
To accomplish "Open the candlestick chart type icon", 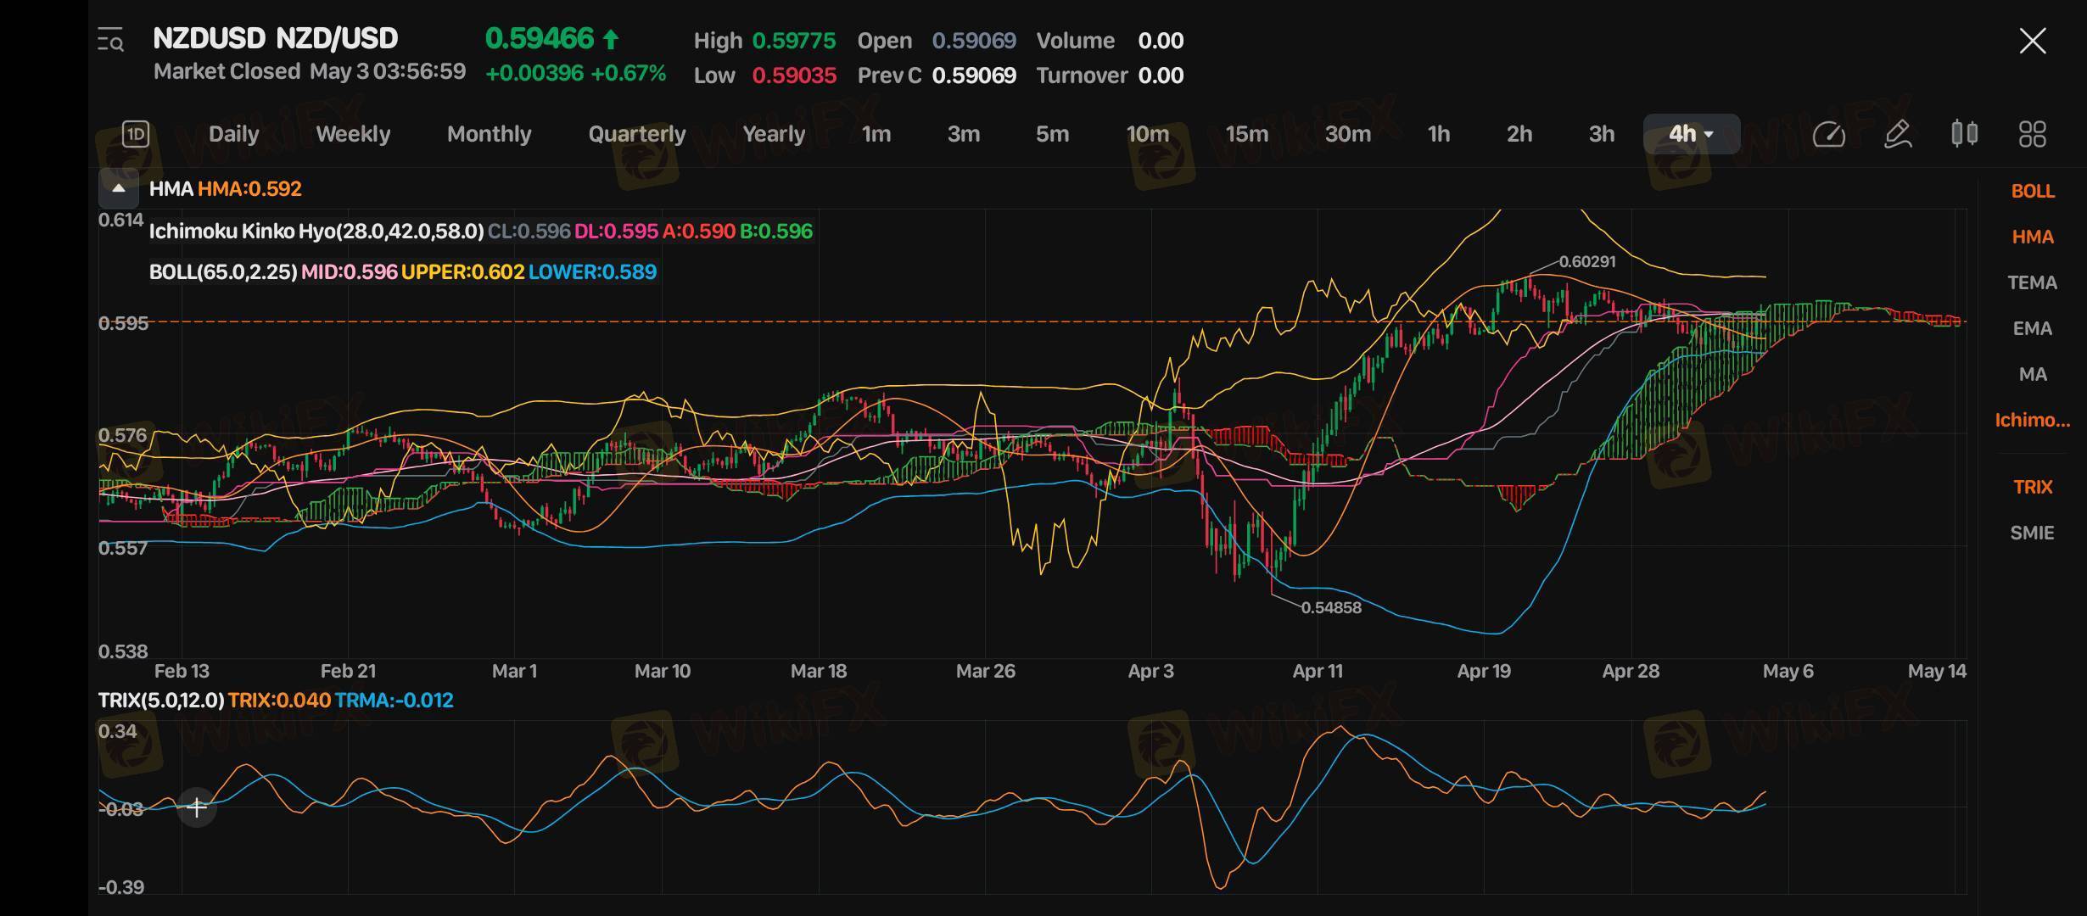I will [x=1965, y=134].
